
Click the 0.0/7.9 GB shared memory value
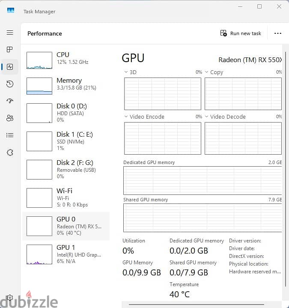(189, 272)
